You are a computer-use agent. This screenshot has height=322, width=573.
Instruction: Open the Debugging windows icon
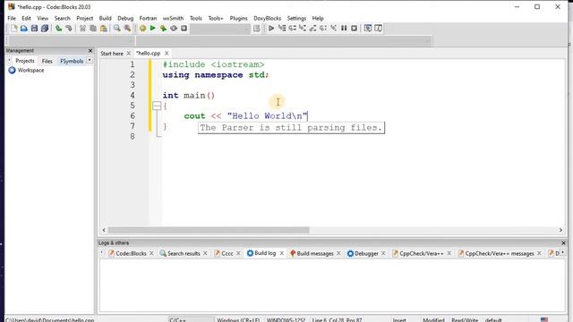pos(368,28)
